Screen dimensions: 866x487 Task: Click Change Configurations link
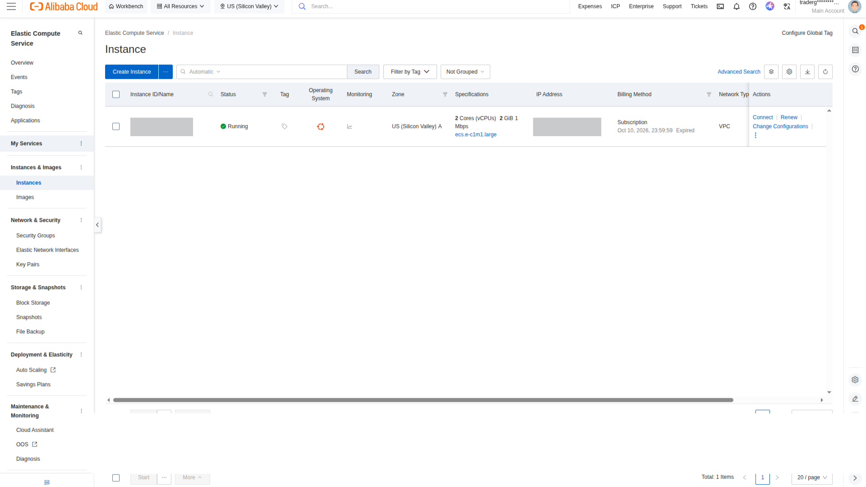780,126
